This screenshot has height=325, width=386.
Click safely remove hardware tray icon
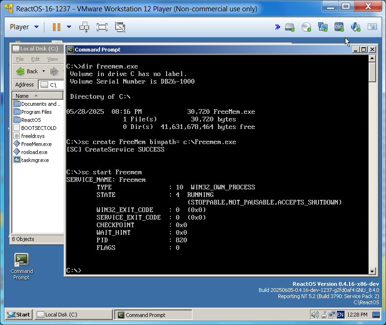point(324,315)
